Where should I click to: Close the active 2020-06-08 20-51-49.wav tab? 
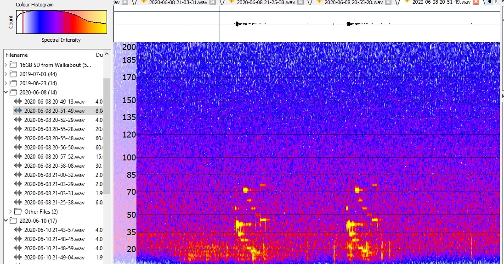pyautogui.click(x=475, y=3)
